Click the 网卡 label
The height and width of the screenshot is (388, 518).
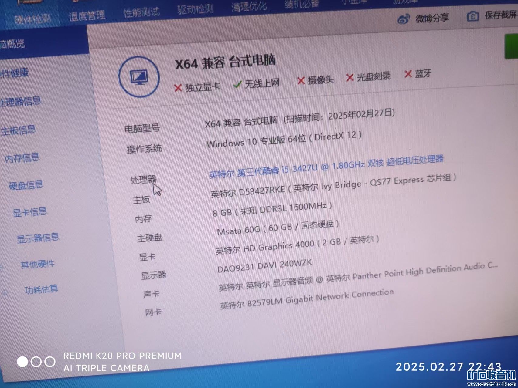click(153, 312)
